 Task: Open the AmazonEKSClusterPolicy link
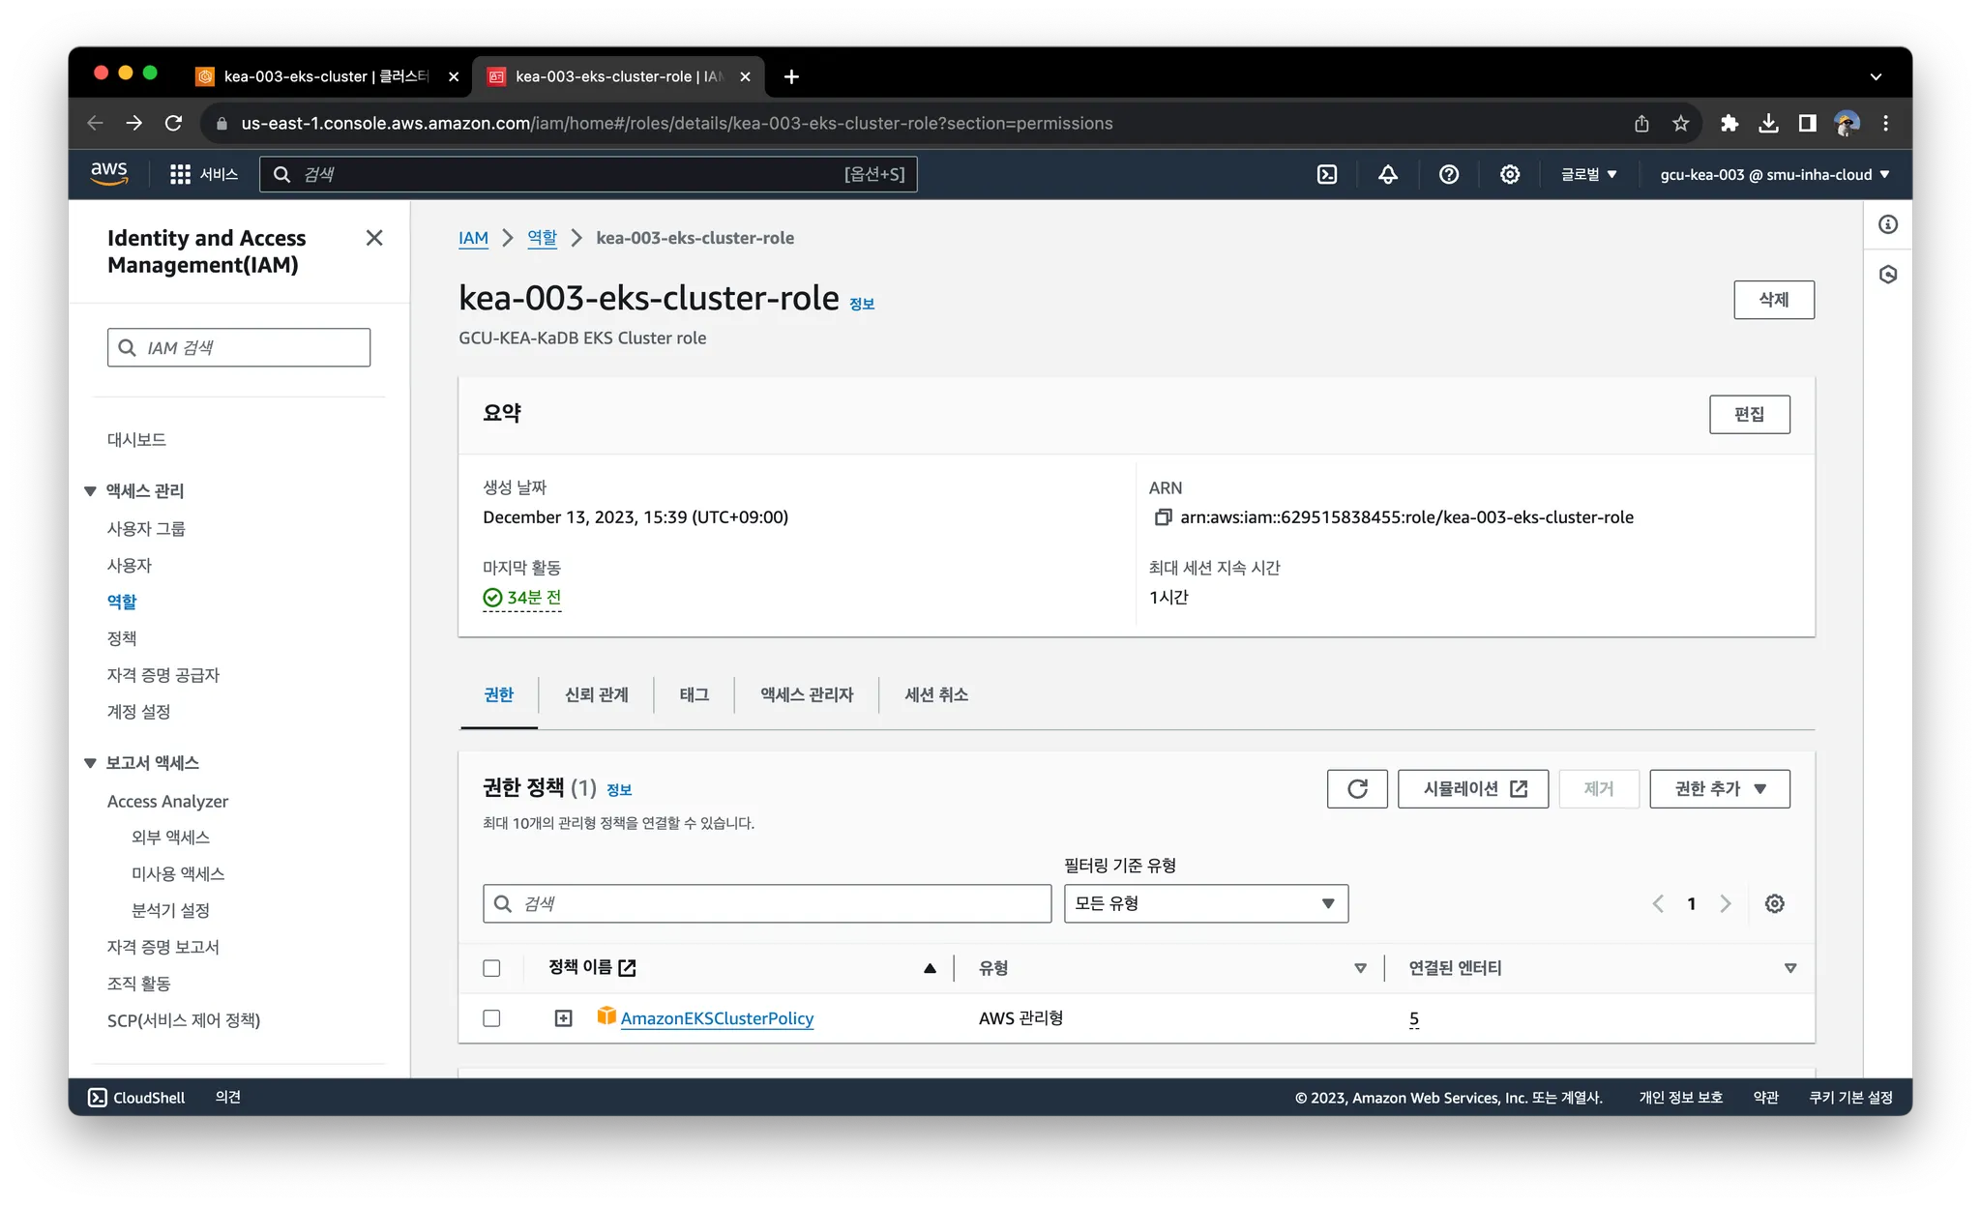pos(717,1018)
